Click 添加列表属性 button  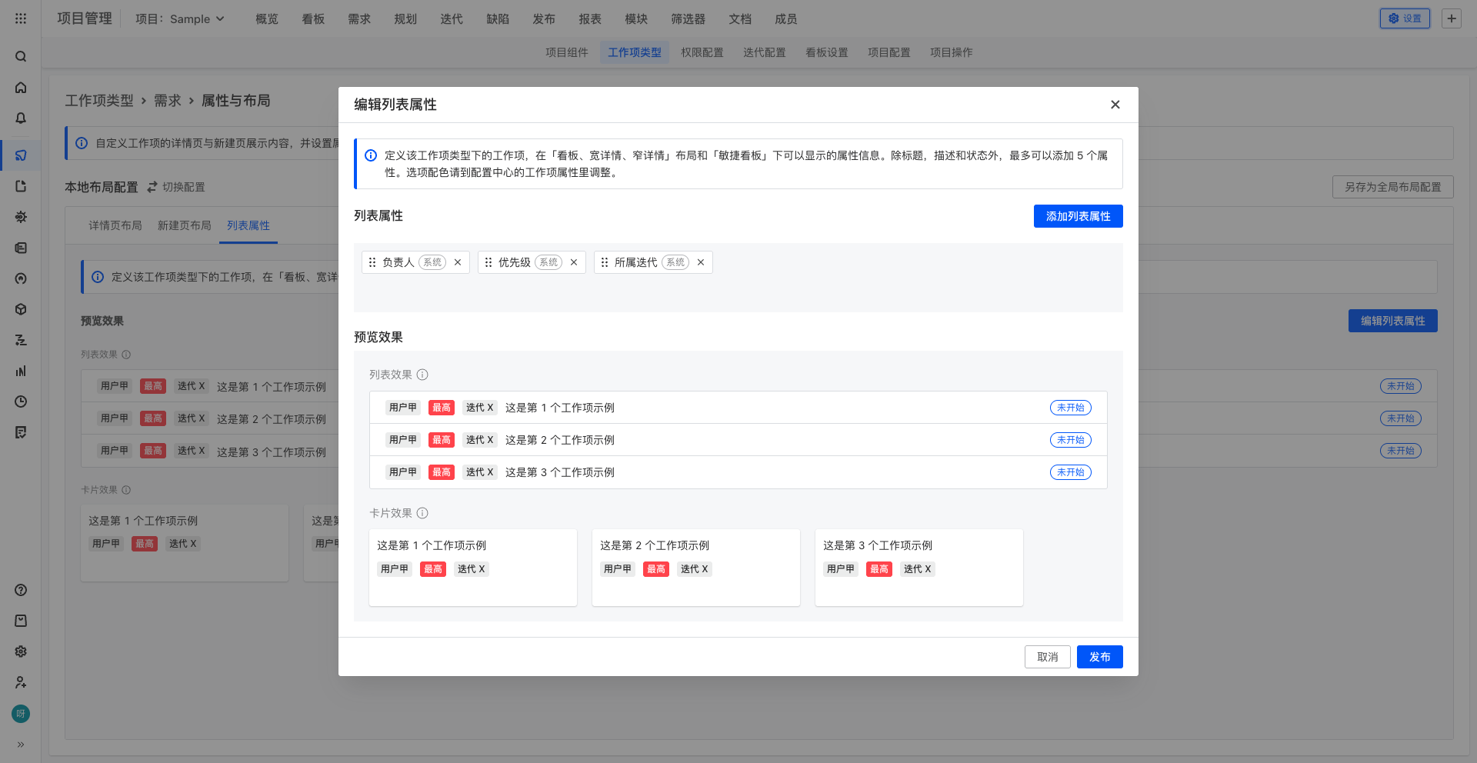[1078, 216]
